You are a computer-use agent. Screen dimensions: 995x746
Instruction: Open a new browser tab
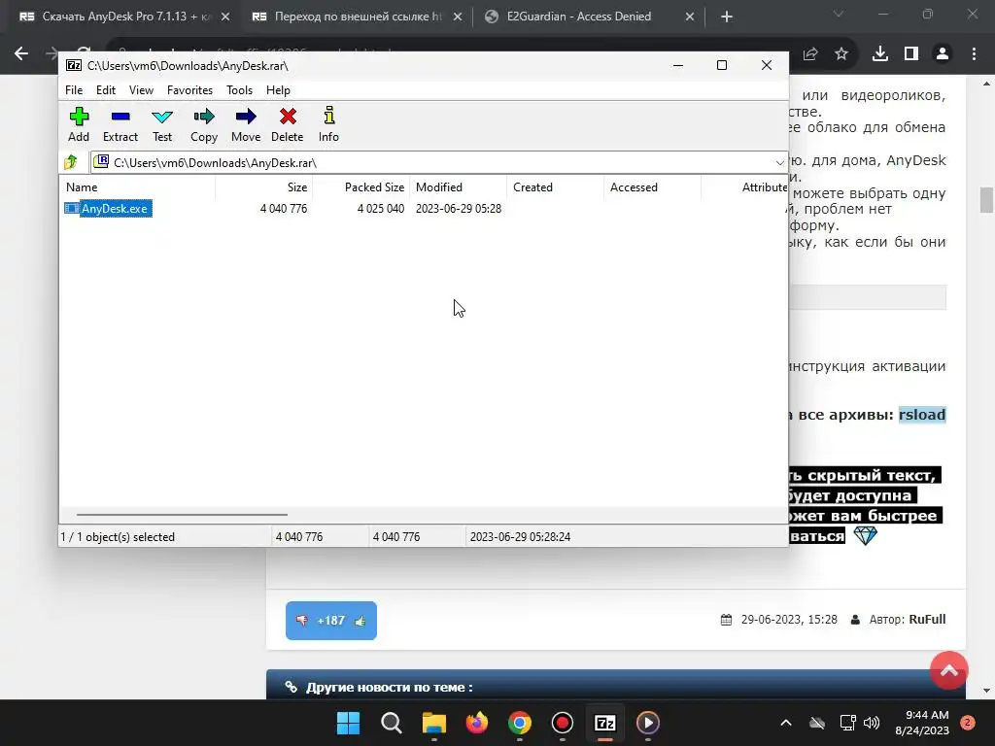[727, 17]
